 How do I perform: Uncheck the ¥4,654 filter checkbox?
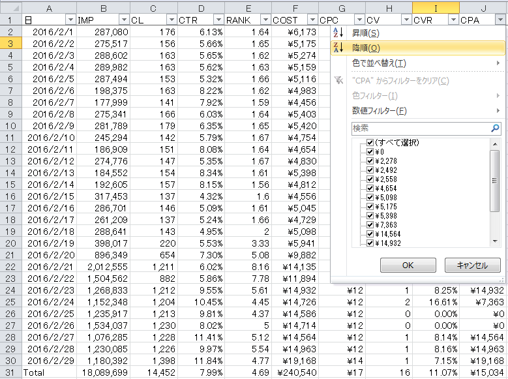tap(370, 188)
